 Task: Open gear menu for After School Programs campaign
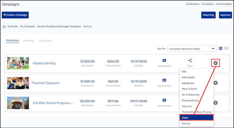pos(216,103)
